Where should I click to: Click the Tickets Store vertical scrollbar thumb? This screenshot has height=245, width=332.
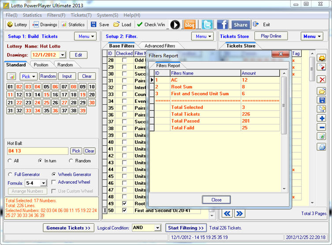(x=312, y=69)
